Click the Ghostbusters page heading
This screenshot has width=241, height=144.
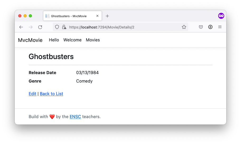click(x=51, y=56)
